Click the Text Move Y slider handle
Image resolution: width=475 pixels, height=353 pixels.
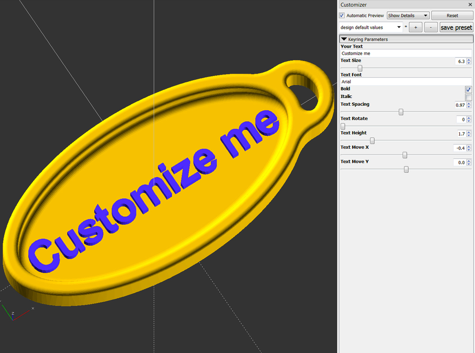[x=406, y=169]
